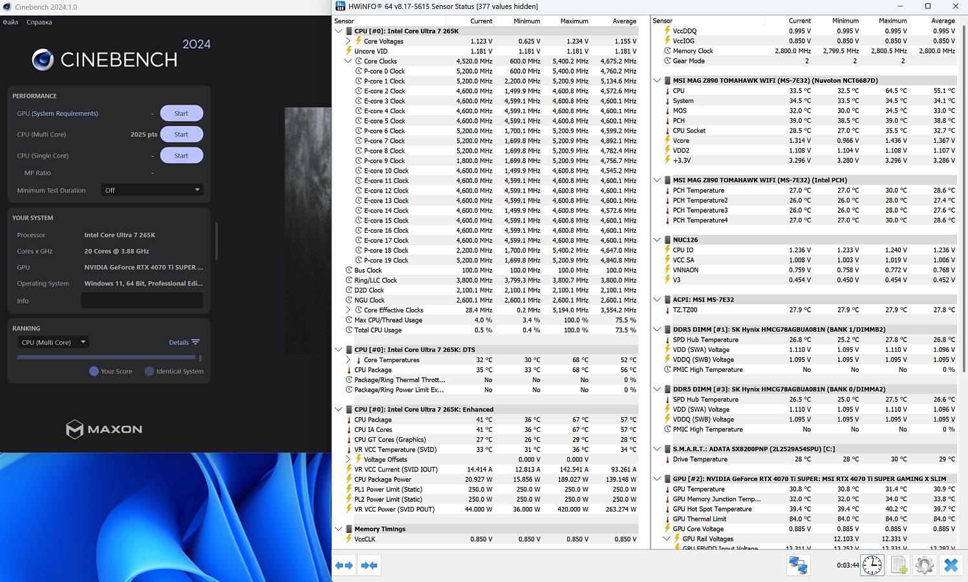Click the PL1 Power Limit (Static) row

486,490
